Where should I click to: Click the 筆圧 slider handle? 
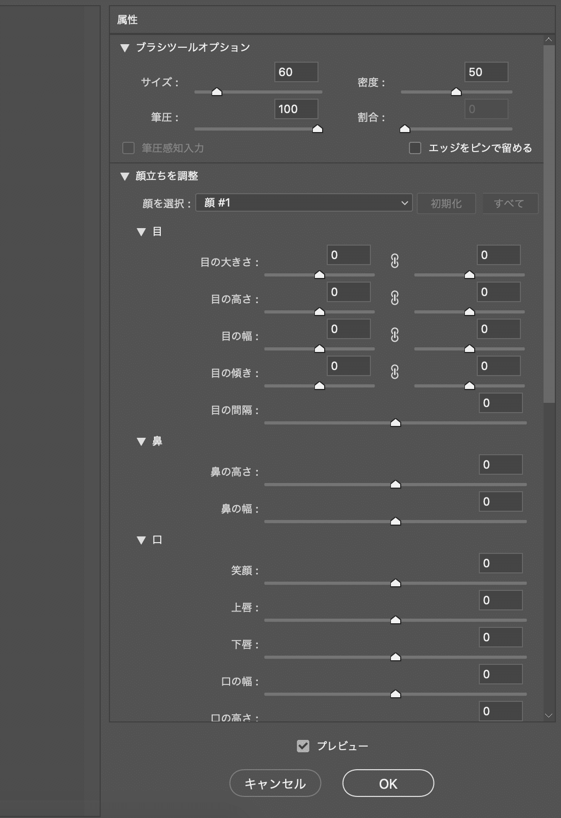tap(317, 128)
